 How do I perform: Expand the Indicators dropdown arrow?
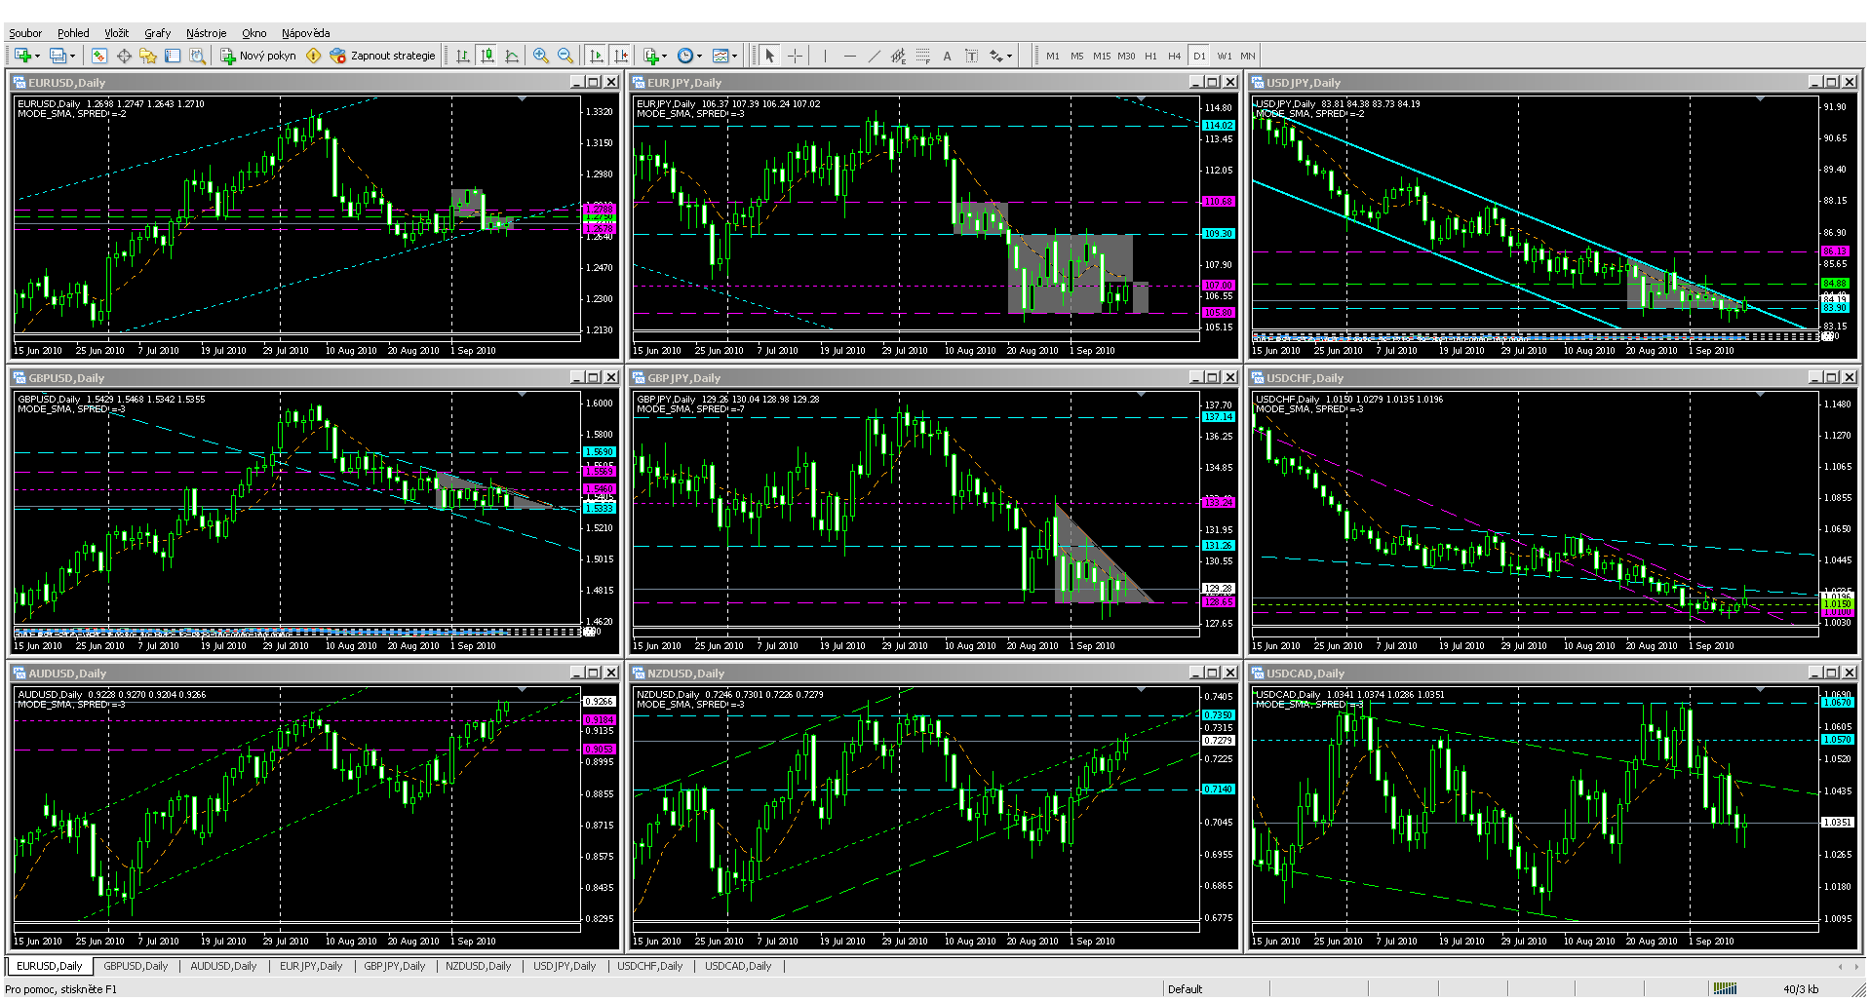(665, 56)
